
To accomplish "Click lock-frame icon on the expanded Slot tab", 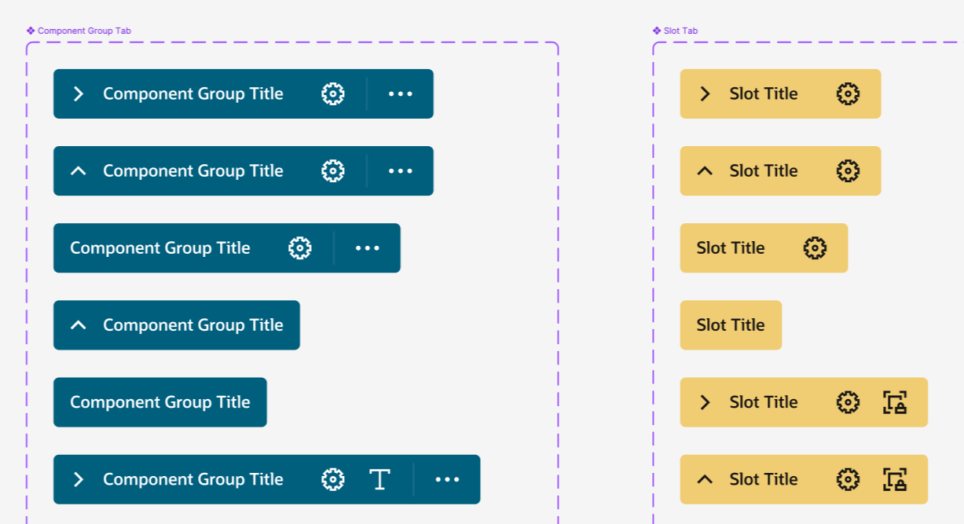I will click(x=895, y=479).
